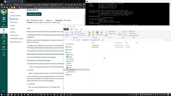Open Assignments in course menu
The width and height of the screenshot is (171, 96).
[x=14, y=19]
